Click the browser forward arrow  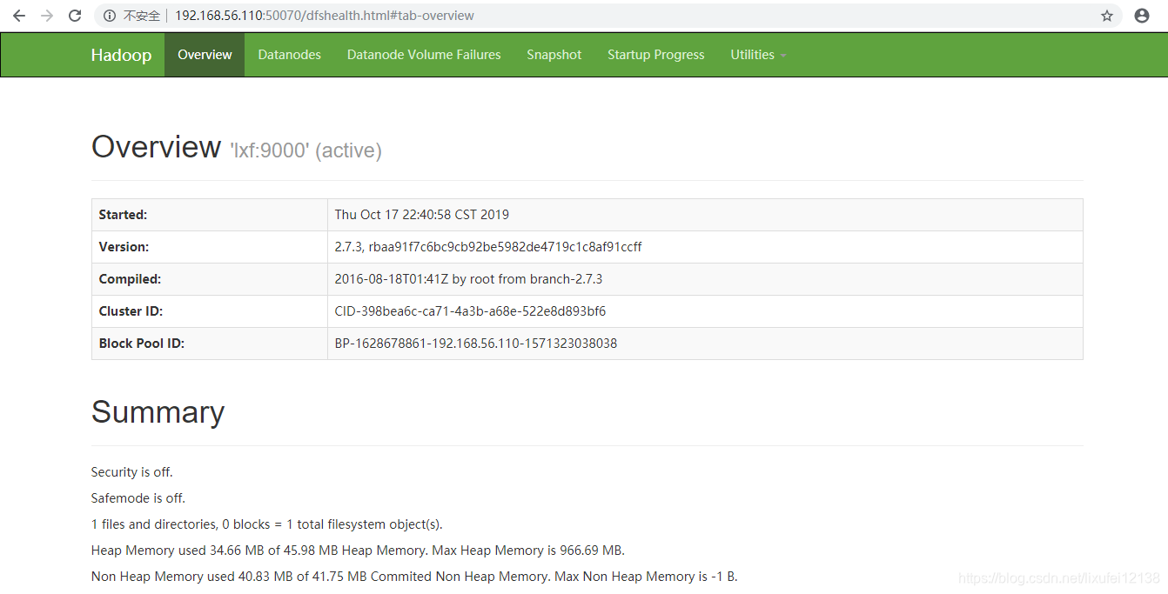click(x=47, y=16)
